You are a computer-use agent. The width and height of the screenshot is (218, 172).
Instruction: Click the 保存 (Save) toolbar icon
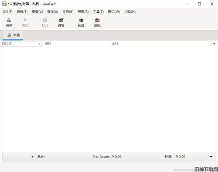tap(9, 22)
